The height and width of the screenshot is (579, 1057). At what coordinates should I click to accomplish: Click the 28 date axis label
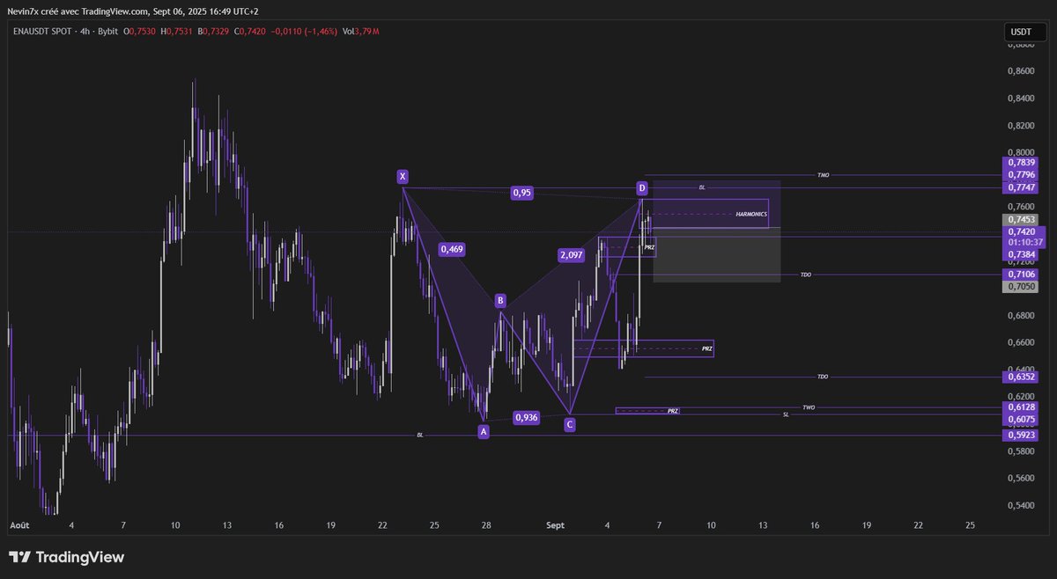point(486,524)
